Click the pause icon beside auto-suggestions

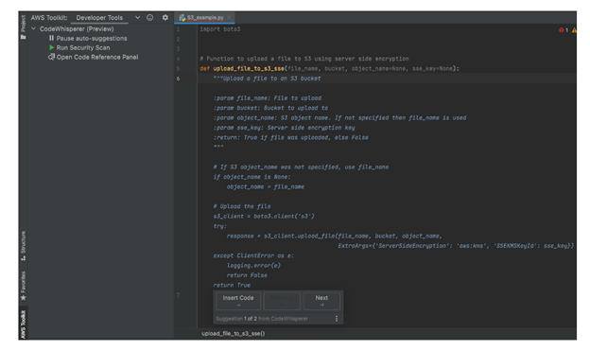(x=52, y=38)
